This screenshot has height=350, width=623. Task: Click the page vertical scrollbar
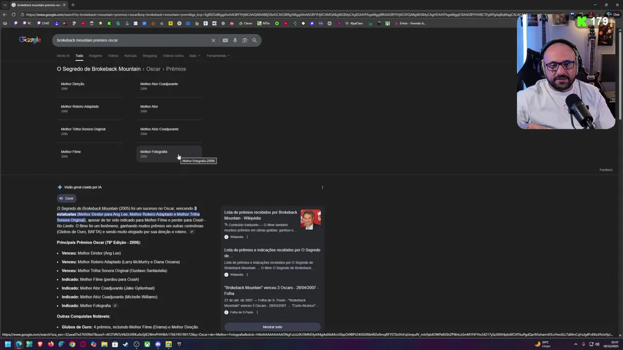tap(621, 75)
